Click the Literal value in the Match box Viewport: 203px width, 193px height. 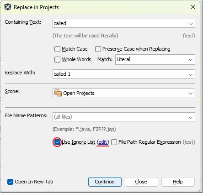click(123, 59)
